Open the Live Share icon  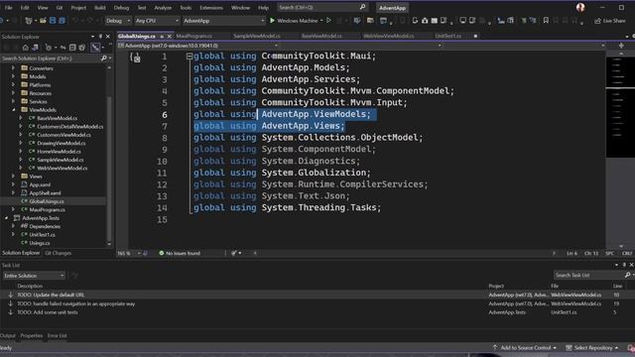click(597, 21)
